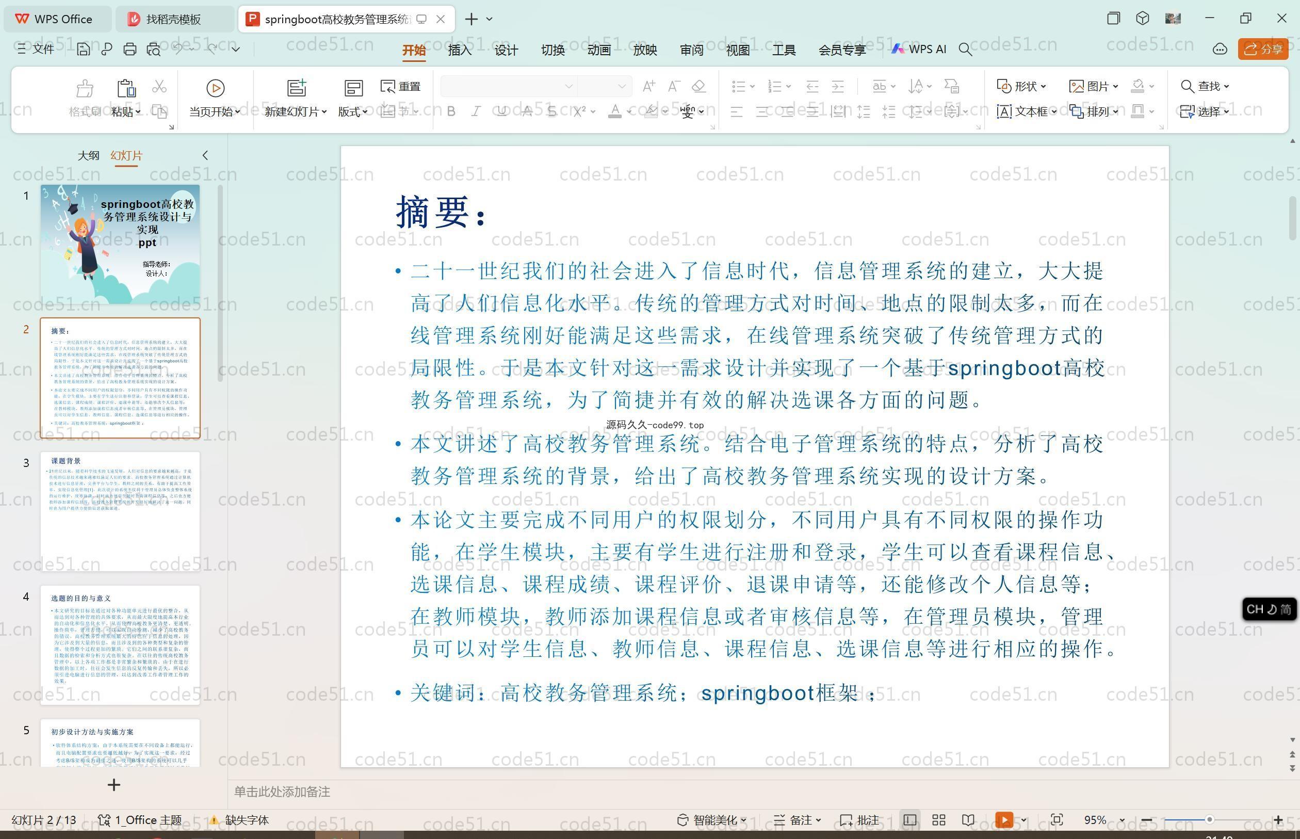Start slideshow play button in status bar
The width and height of the screenshot is (1300, 839).
tap(1004, 820)
